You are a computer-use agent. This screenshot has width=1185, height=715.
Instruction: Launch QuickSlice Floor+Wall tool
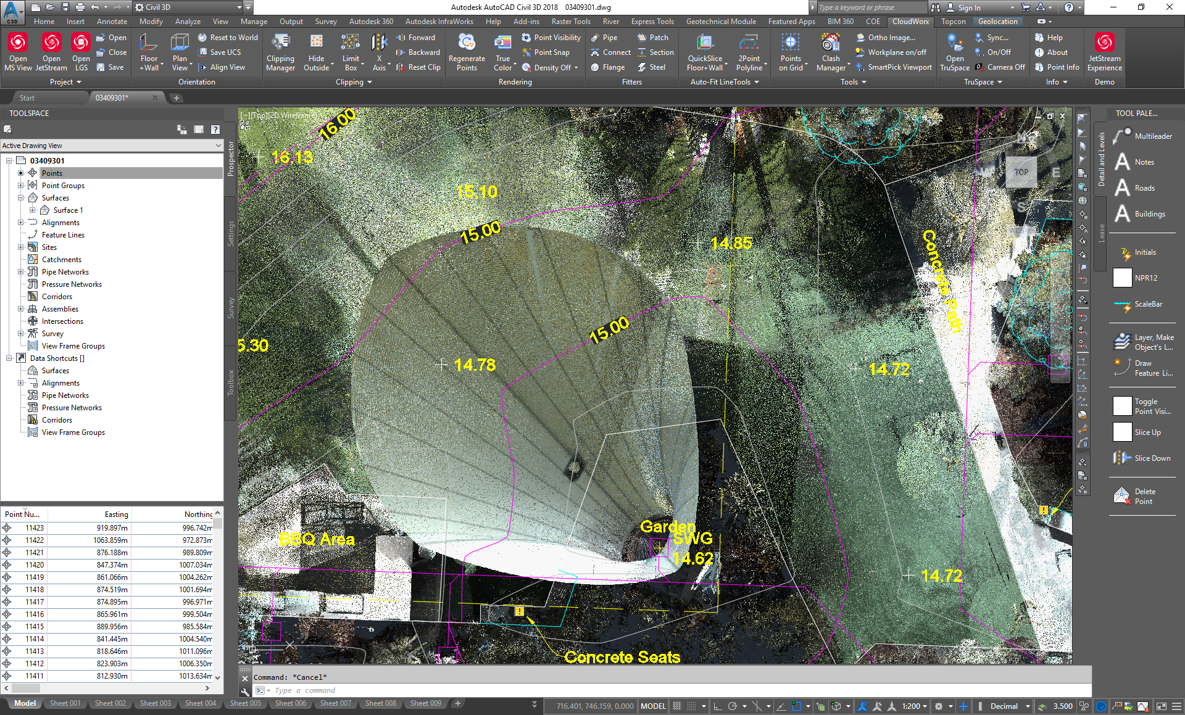point(705,52)
